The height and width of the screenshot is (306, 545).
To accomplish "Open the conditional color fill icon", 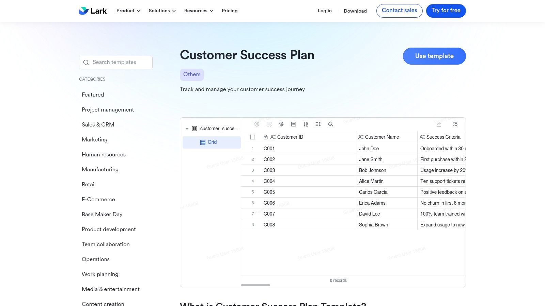I will [330, 124].
